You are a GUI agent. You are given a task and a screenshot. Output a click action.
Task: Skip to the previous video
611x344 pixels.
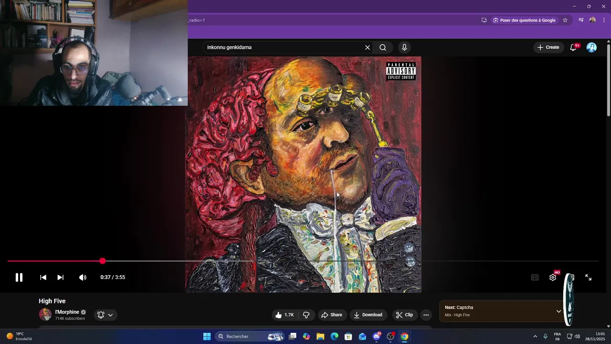(43, 277)
